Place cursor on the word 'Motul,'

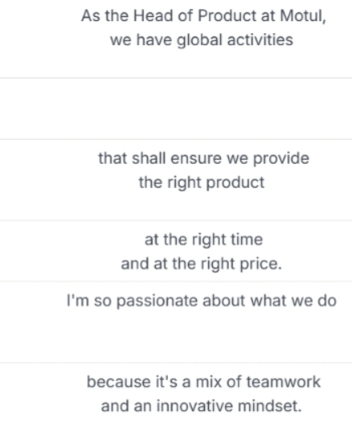[x=303, y=15]
